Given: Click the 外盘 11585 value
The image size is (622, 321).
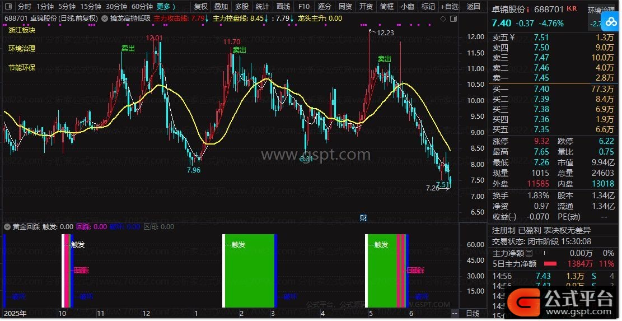Looking at the screenshot, I should (x=538, y=184).
